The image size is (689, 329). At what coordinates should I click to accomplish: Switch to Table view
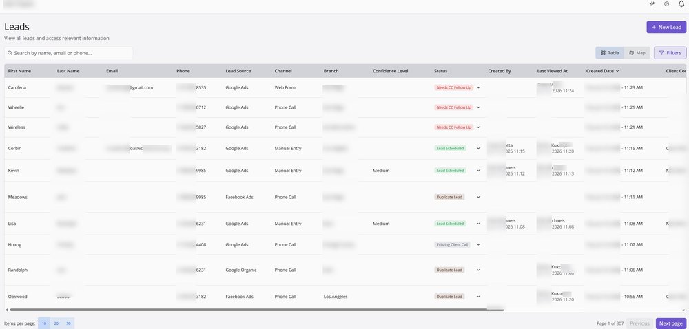(x=610, y=52)
